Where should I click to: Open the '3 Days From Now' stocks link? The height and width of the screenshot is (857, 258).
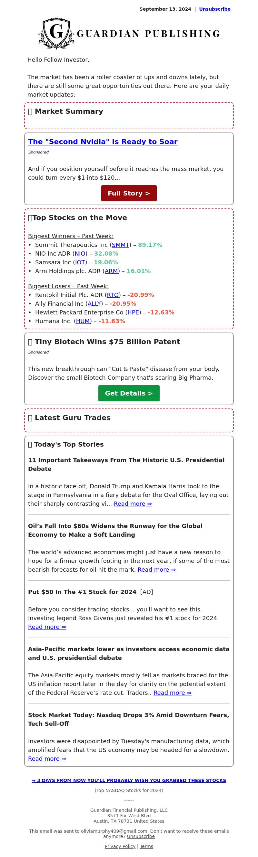(129, 780)
